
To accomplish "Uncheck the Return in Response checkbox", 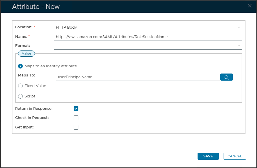I will point(76,109).
